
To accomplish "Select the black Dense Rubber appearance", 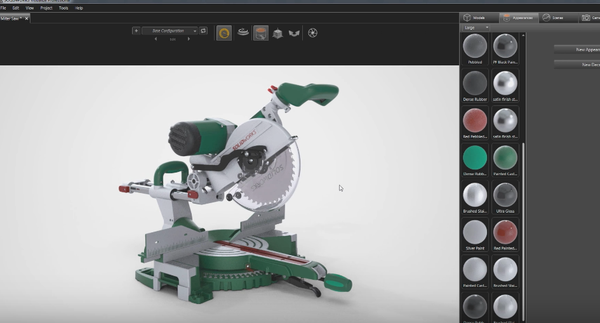I will [475, 86].
